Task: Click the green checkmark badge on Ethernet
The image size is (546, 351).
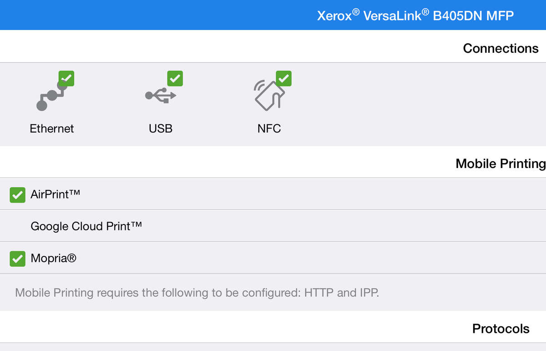Action: [x=66, y=78]
